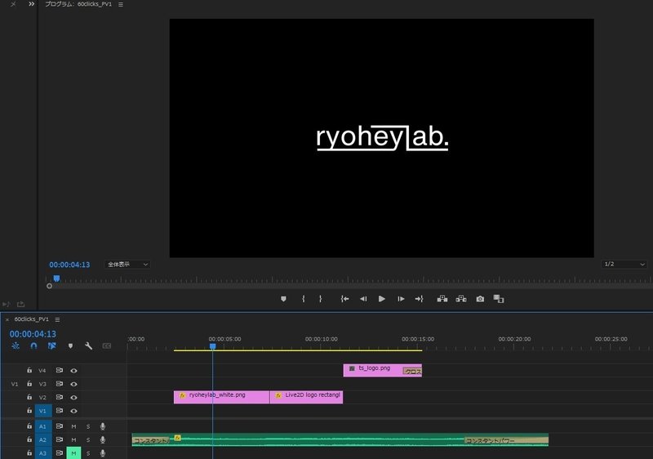Click the Lift button

coord(442,299)
